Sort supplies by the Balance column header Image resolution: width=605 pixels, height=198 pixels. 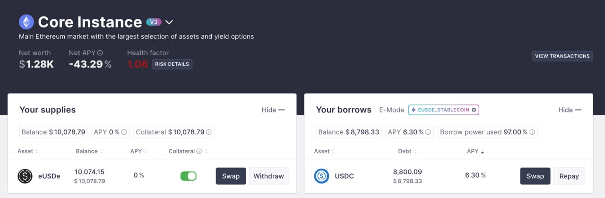coord(89,151)
